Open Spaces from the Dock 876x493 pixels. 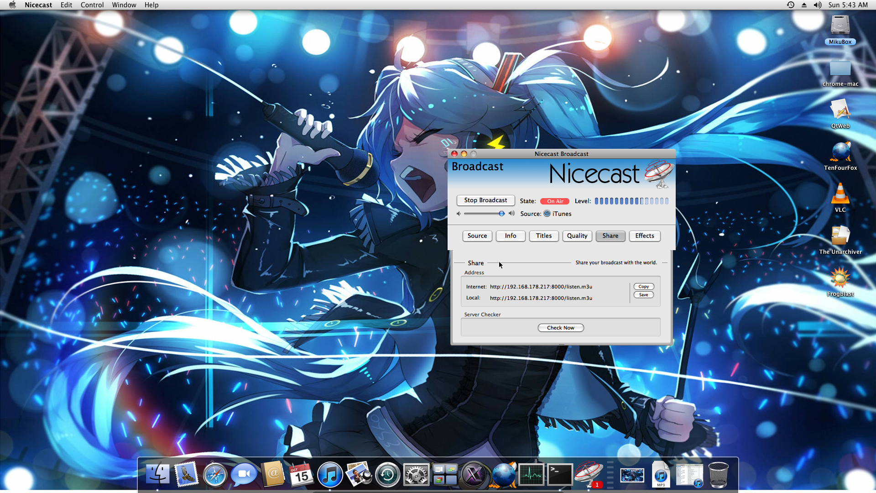(x=445, y=475)
